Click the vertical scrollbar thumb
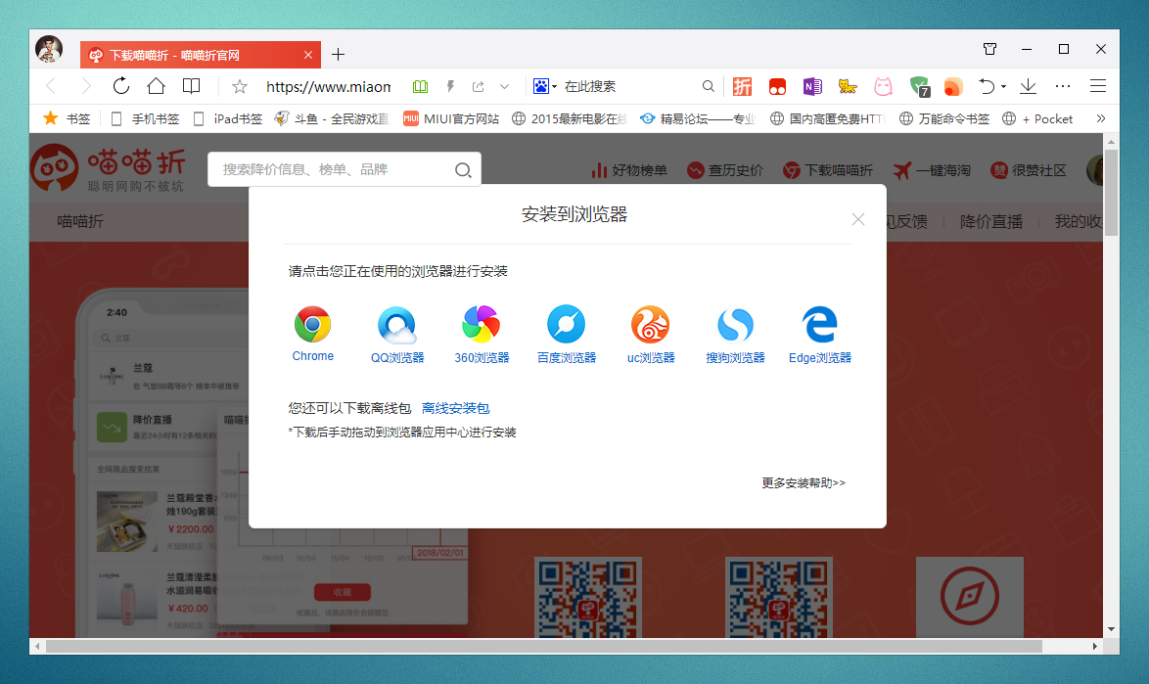The width and height of the screenshot is (1149, 684). (1111, 193)
